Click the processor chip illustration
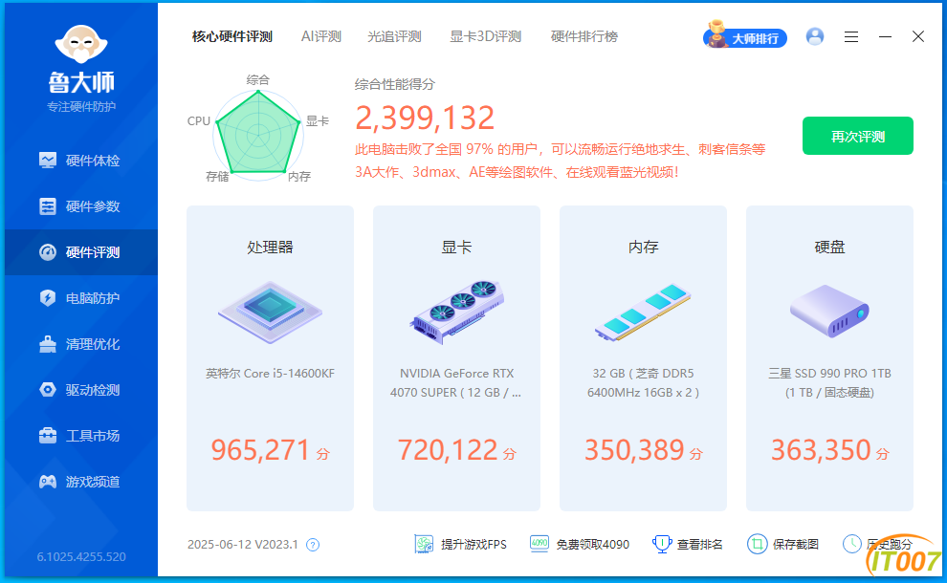The width and height of the screenshot is (947, 583). 270,313
